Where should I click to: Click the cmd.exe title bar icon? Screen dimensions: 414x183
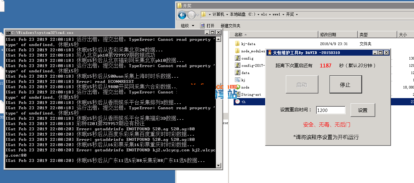8,33
